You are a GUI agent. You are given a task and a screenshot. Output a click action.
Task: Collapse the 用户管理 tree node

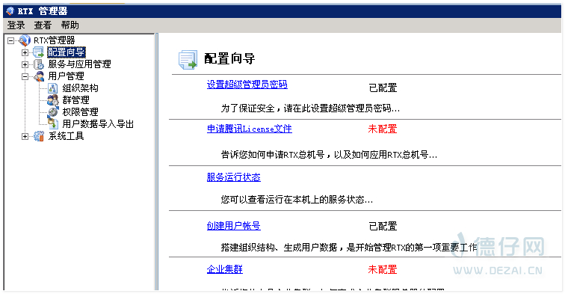25,76
